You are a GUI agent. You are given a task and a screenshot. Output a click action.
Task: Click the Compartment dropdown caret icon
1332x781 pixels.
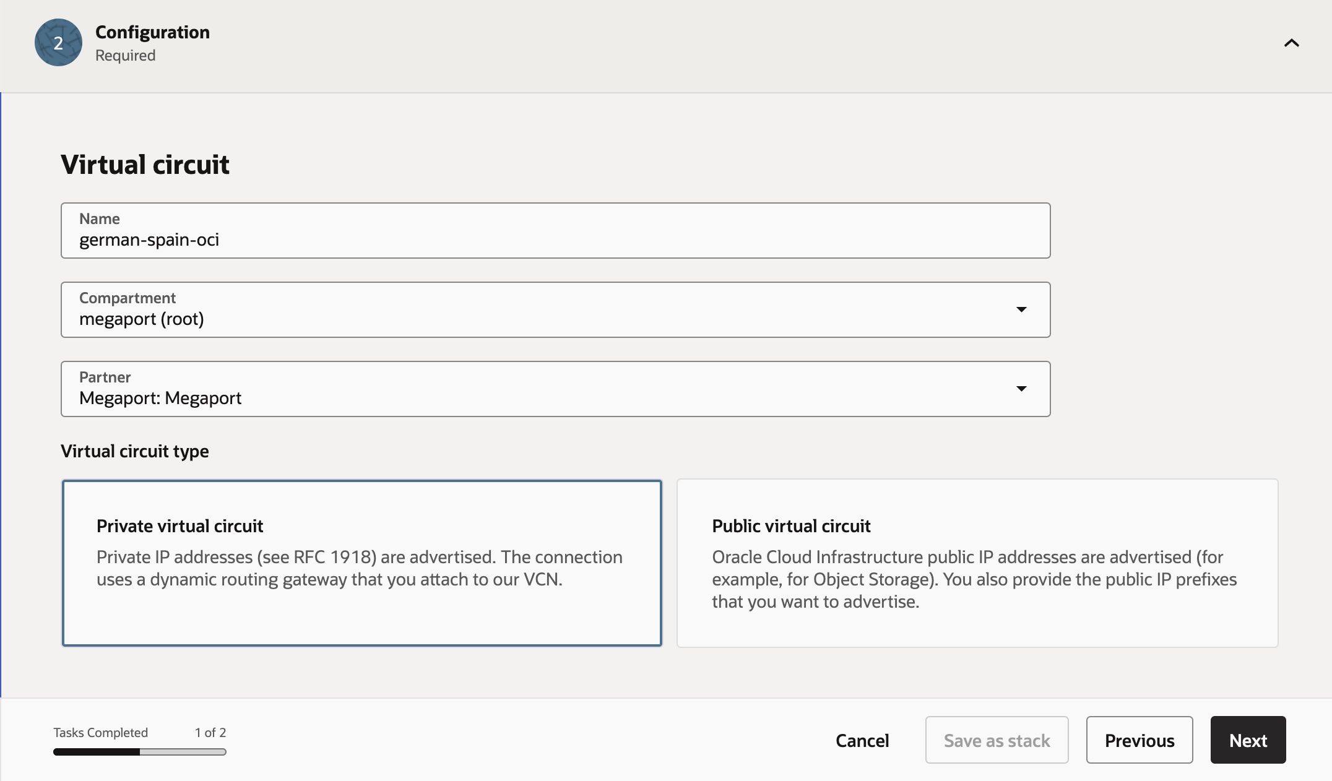pyautogui.click(x=1021, y=309)
